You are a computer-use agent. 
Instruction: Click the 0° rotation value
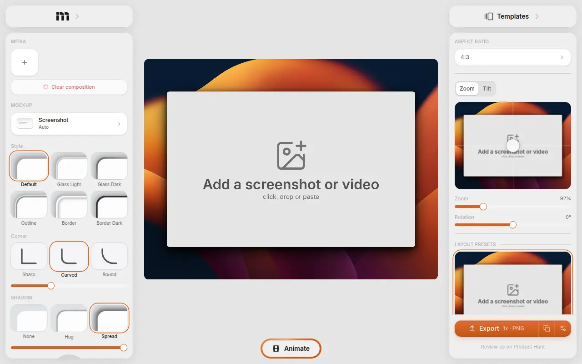point(568,217)
